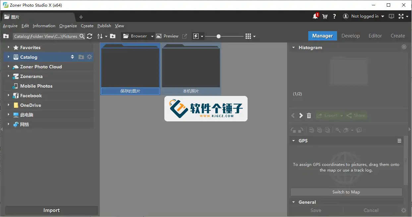Image resolution: width=412 pixels, height=217 pixels.
Task: Open the Edit menu
Action: tap(25, 26)
